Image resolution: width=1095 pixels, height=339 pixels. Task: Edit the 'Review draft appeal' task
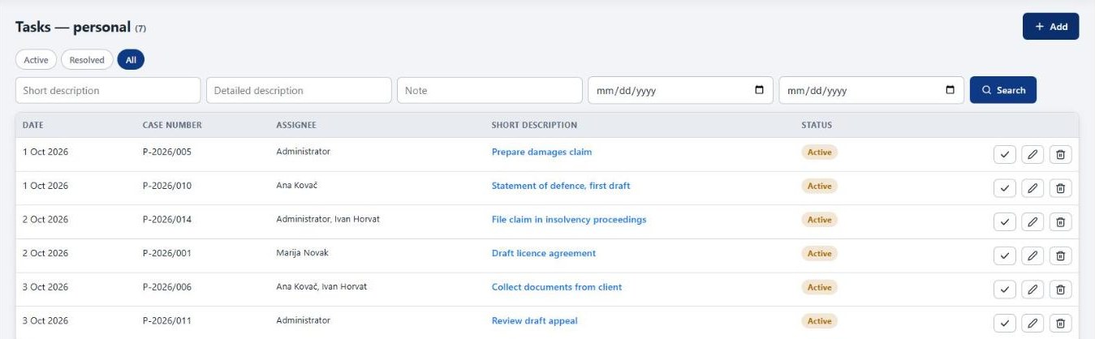[x=1032, y=324]
